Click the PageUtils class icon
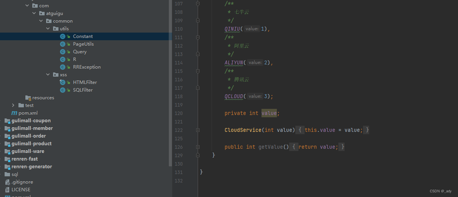Image resolution: width=458 pixels, height=197 pixels. 63,44
